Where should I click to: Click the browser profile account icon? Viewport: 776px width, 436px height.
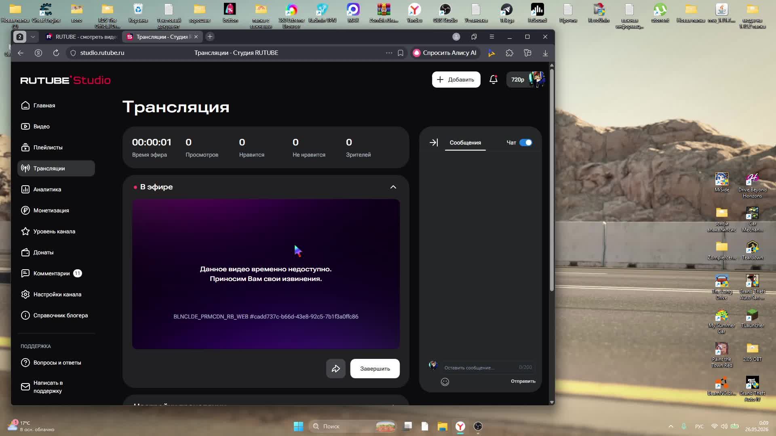(456, 37)
